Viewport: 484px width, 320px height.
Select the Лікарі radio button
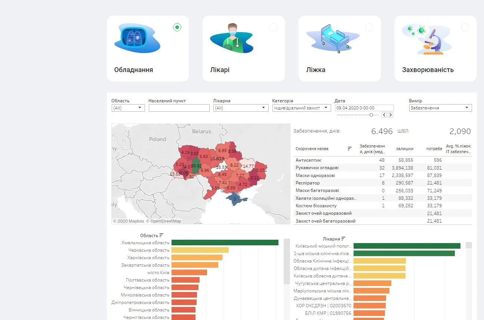(x=273, y=27)
